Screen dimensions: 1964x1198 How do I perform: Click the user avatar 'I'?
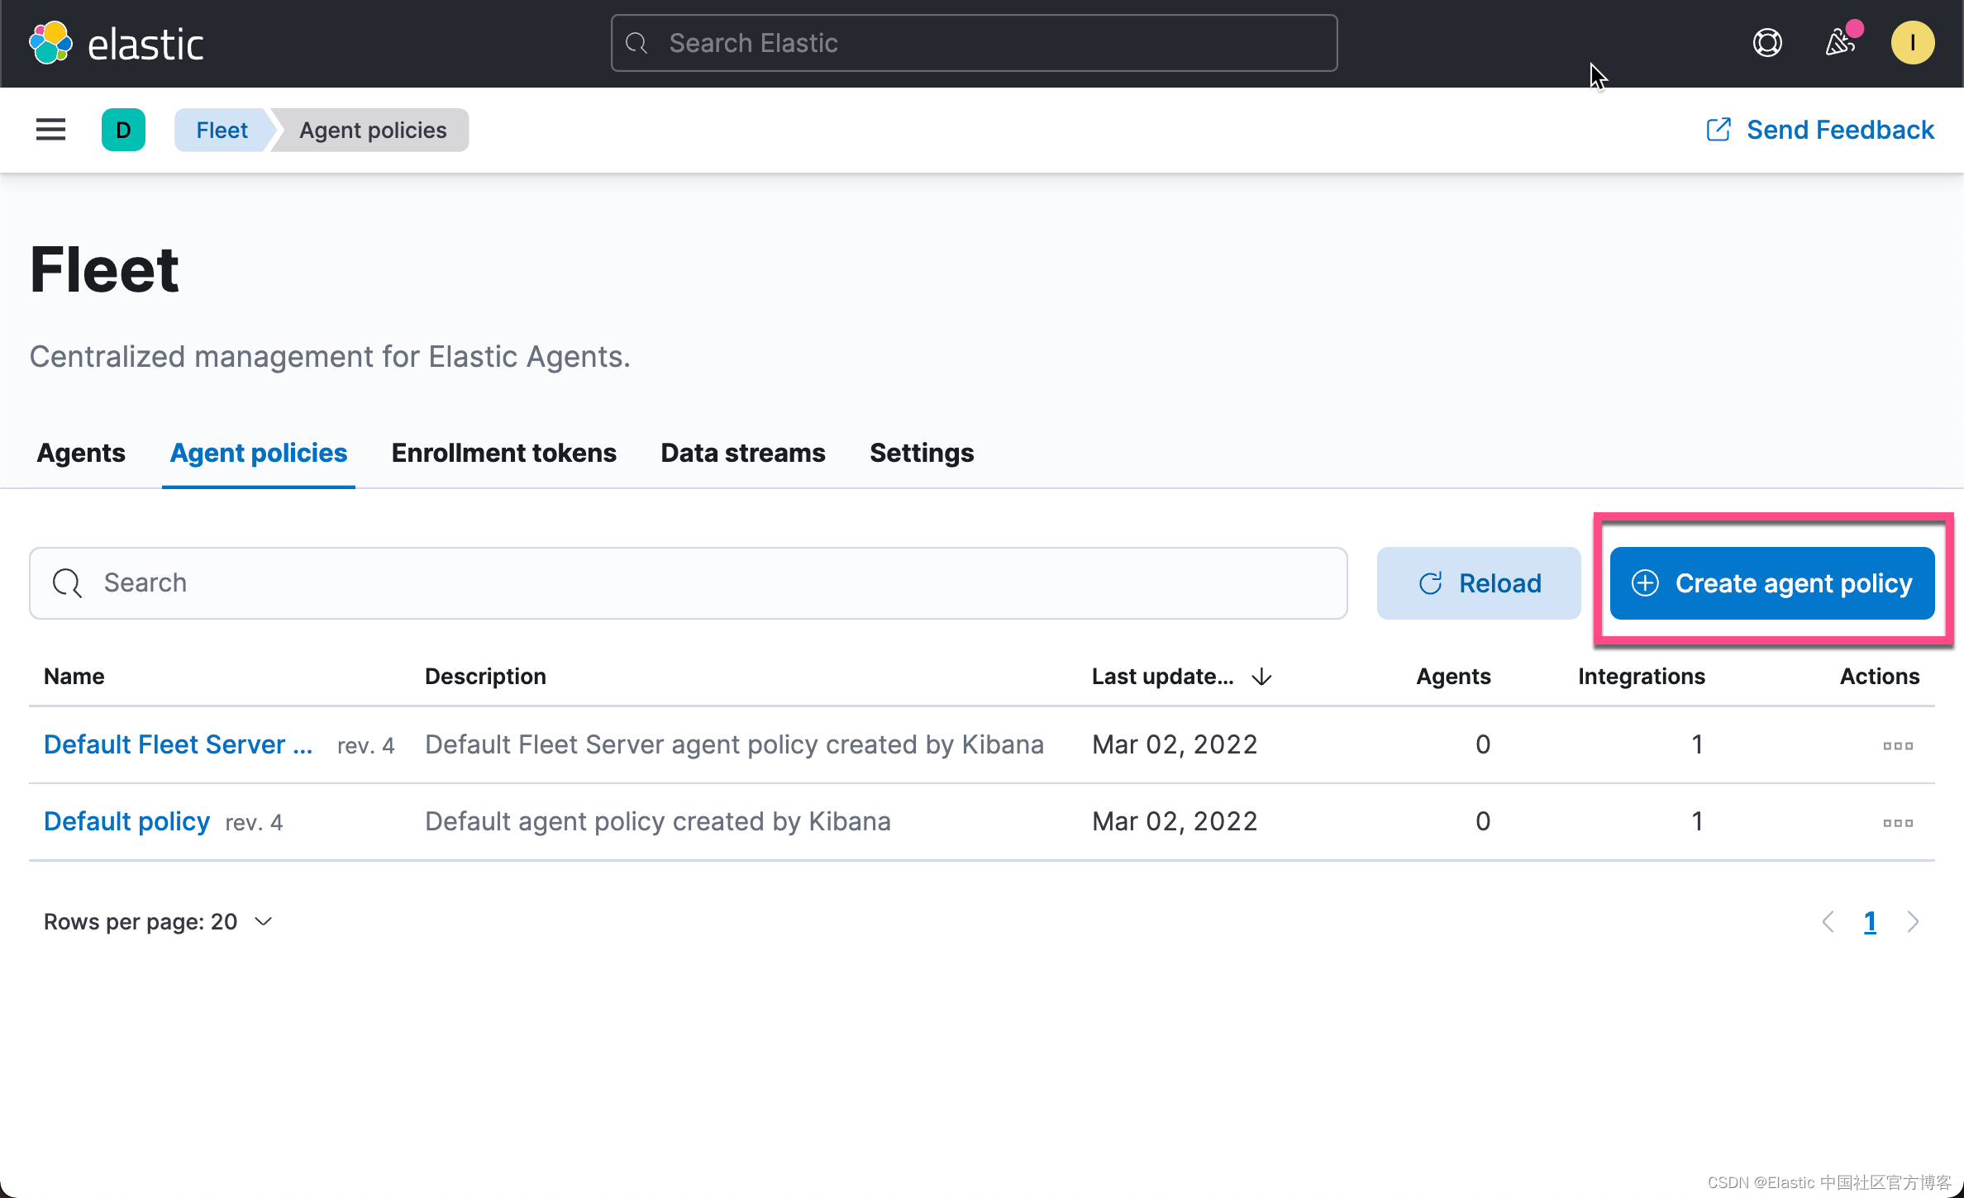pyautogui.click(x=1911, y=43)
